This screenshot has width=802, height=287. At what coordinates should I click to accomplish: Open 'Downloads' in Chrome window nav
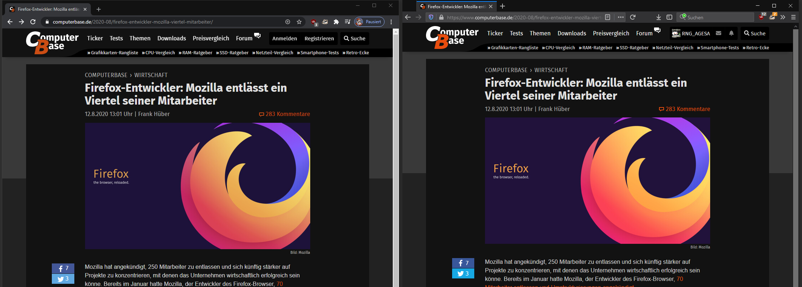pos(172,38)
